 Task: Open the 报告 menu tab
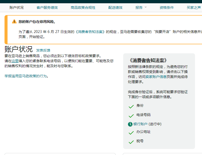coord(139,8)
